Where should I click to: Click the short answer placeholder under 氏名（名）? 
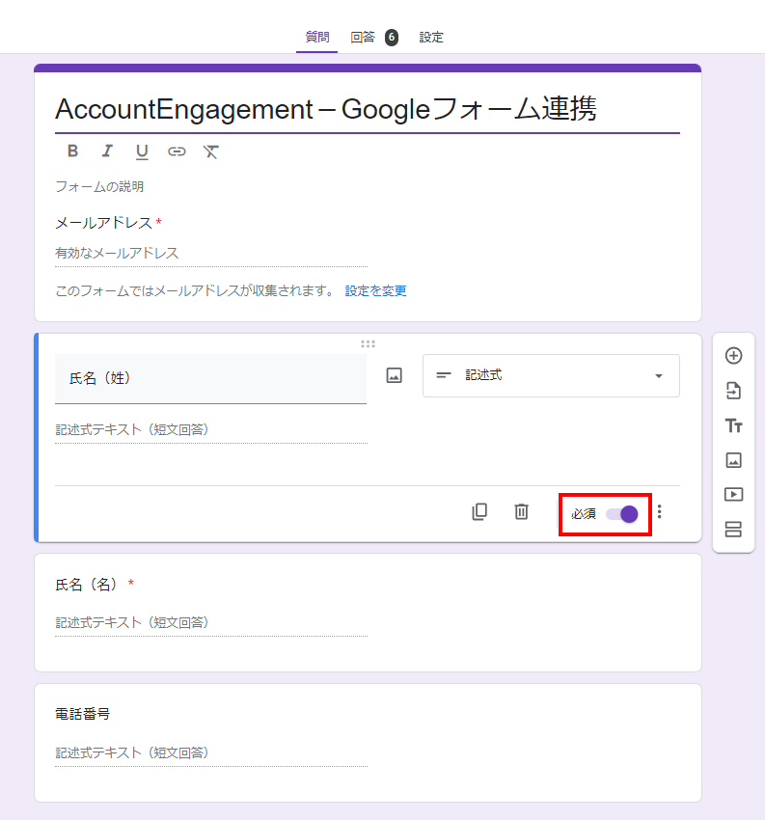(x=132, y=622)
